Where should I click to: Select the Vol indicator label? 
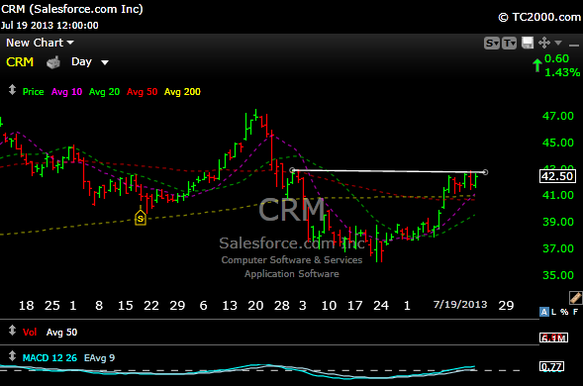coord(30,333)
